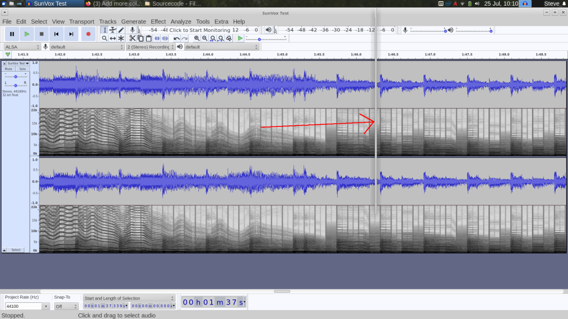568x319 pixels.
Task: Select the Selection (I-beam) tool
Action: pyautogui.click(x=105, y=30)
